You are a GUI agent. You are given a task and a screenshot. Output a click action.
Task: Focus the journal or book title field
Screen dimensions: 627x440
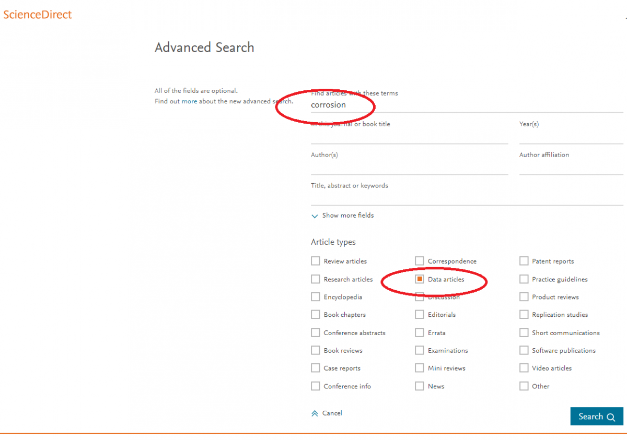409,136
